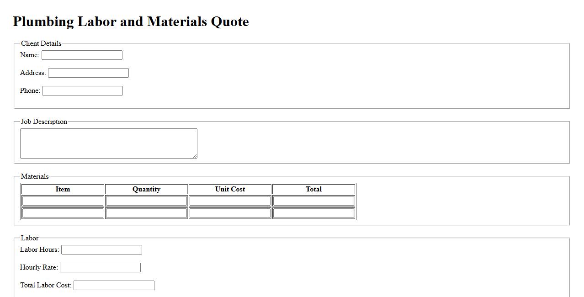Image resolution: width=584 pixels, height=297 pixels.
Task: Select the Quantity column header
Action: pos(146,189)
